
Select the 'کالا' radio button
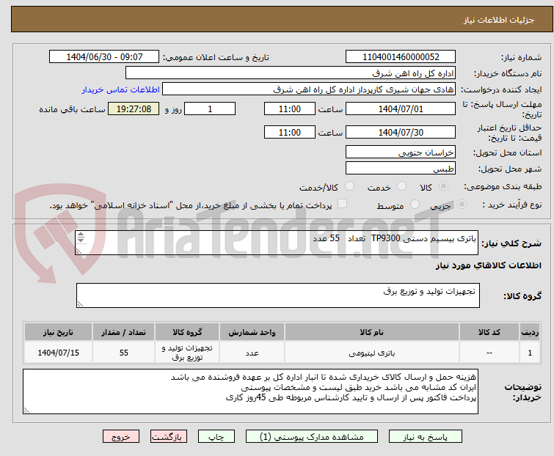(x=443, y=186)
